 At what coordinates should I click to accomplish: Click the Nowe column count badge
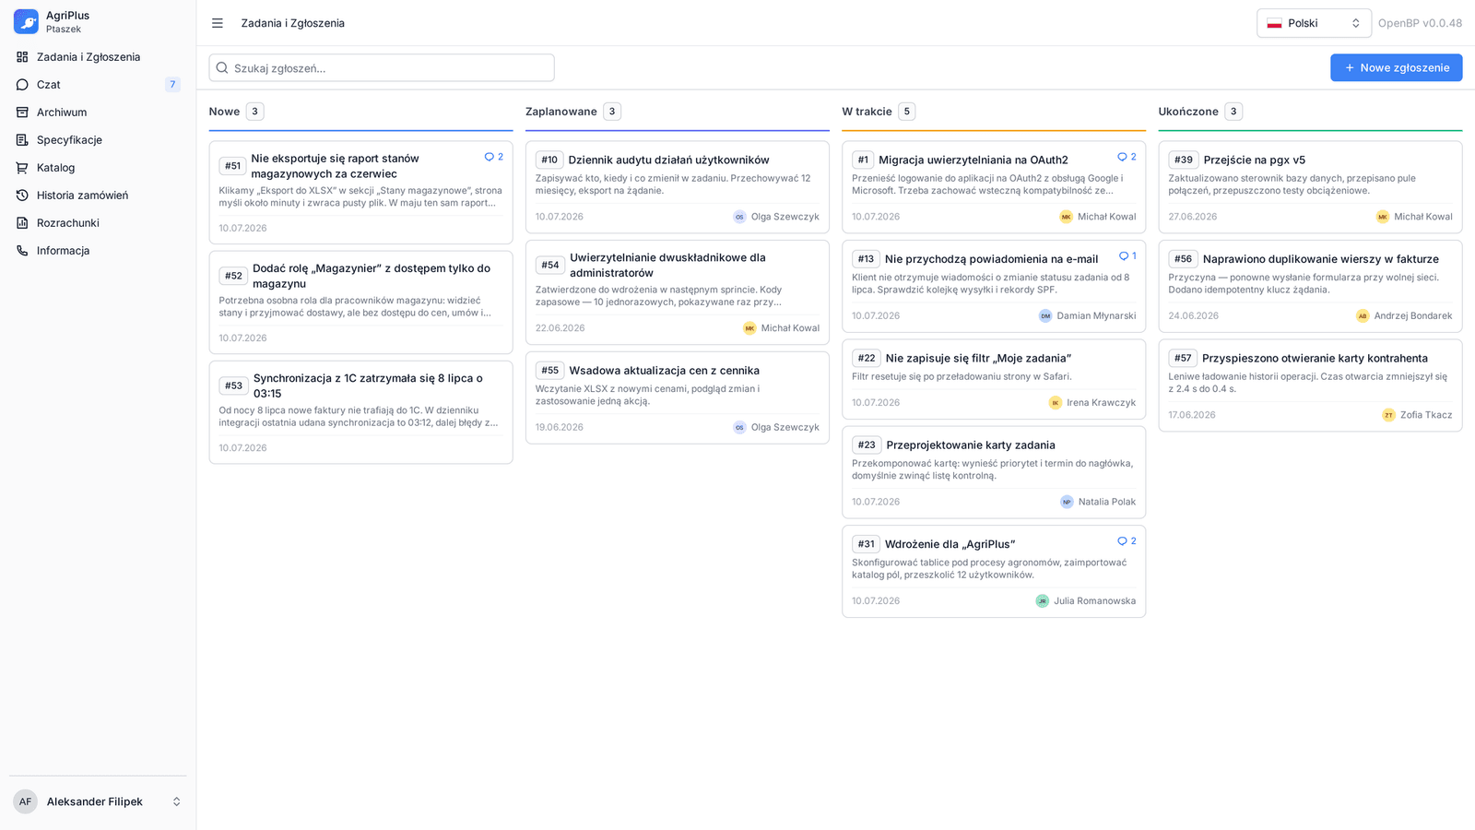[255, 112]
